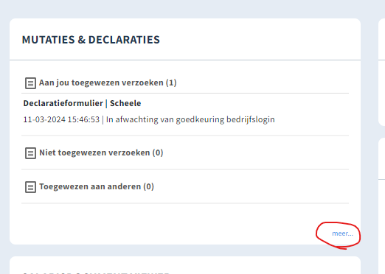The image size is (385, 274).
Task: Click the MUTATIES & DECLARATIES heading
Action: pyautogui.click(x=91, y=40)
